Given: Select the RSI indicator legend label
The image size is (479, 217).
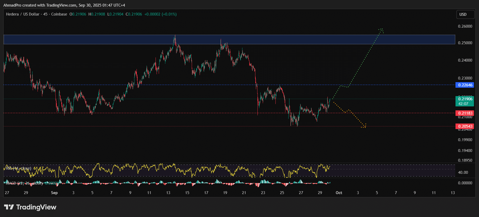Looking at the screenshot, I should coord(18,168).
